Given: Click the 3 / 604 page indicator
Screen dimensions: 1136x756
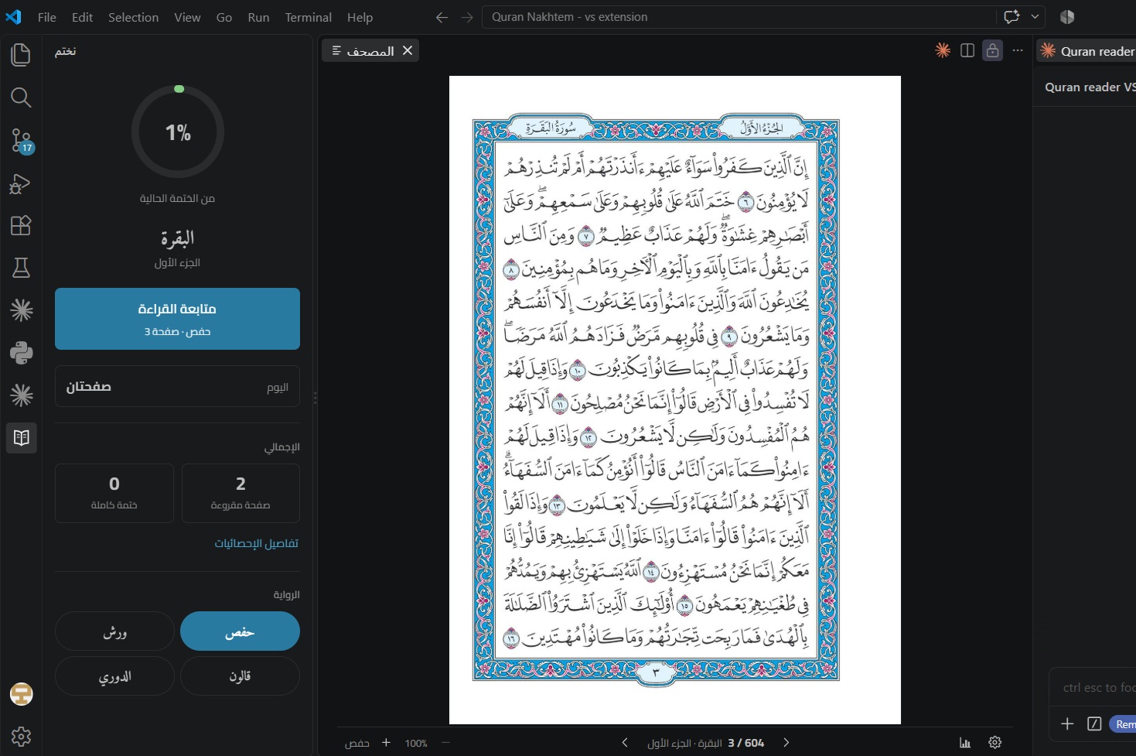Looking at the screenshot, I should click(745, 743).
